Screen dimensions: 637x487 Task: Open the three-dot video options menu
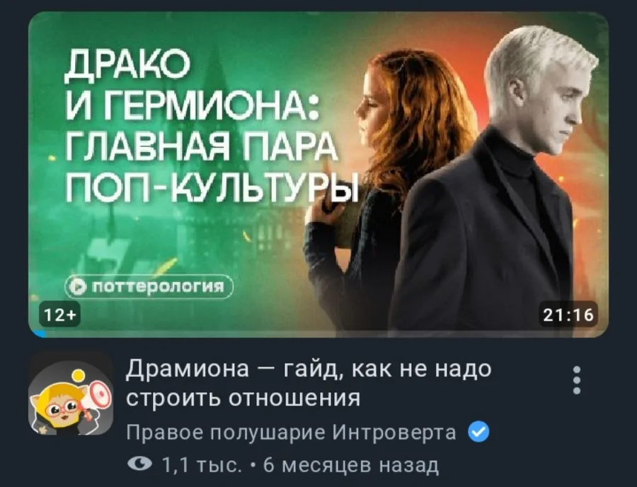click(x=576, y=380)
